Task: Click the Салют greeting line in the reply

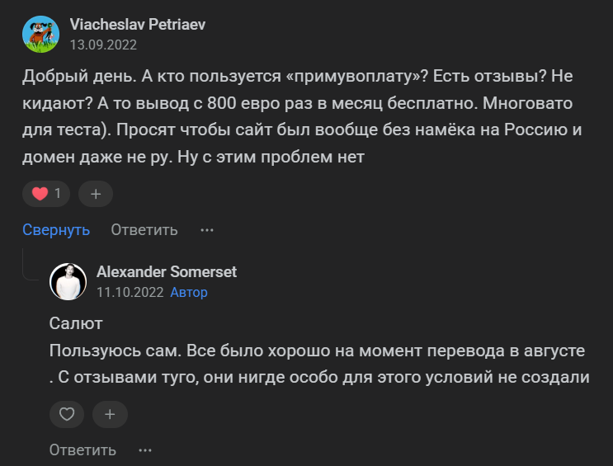Action: pos(76,323)
